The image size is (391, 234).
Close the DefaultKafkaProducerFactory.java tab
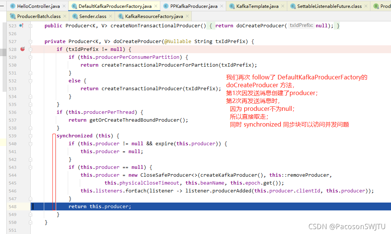tap(156, 6)
